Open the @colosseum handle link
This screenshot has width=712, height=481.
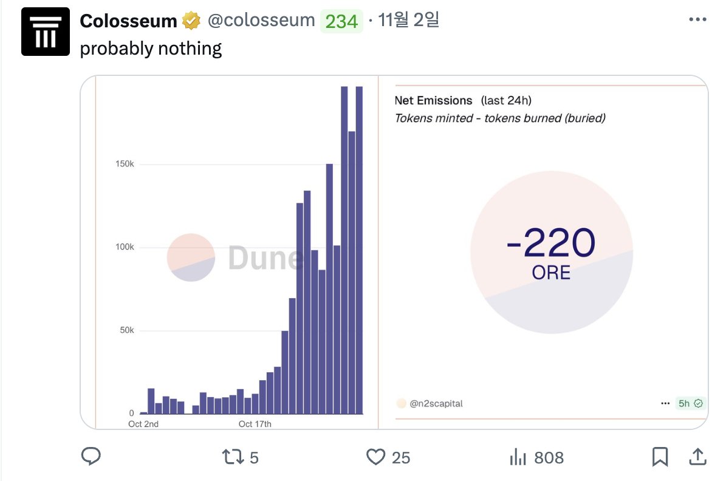click(261, 20)
